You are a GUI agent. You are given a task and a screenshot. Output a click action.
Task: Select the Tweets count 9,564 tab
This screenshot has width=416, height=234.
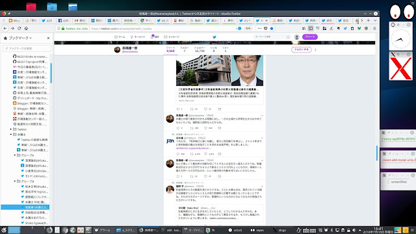click(x=170, y=49)
